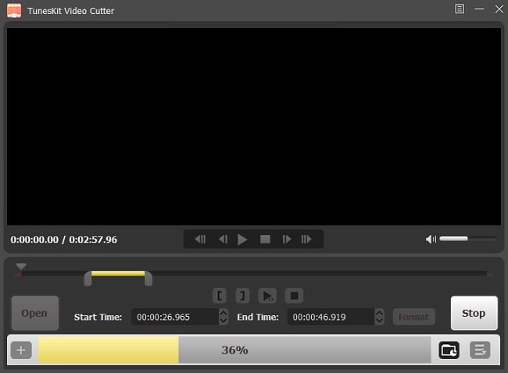Viewport: 508px width, 373px height.
Task: Jump to the previous keyframe with the fast step-back button
Action: pyautogui.click(x=200, y=239)
